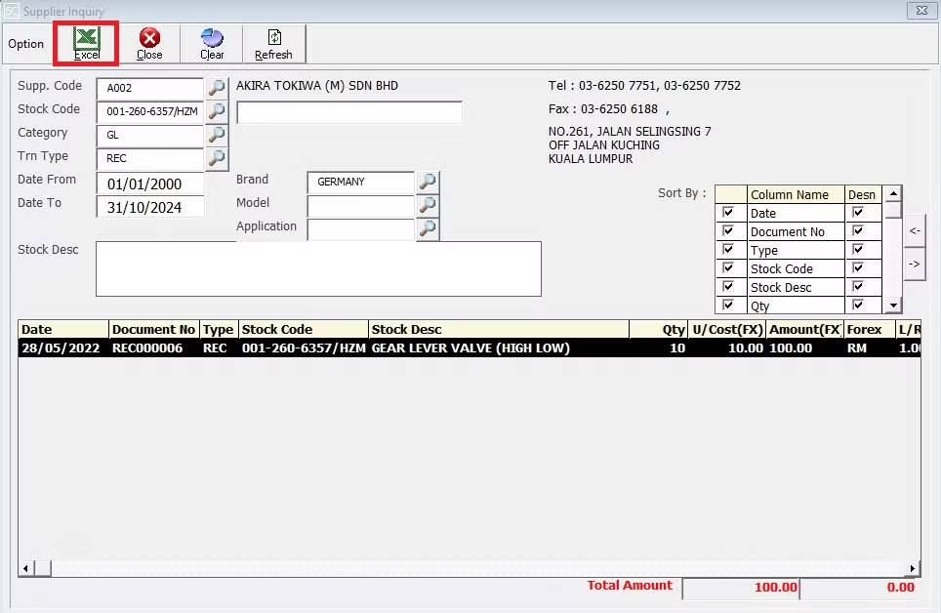The image size is (941, 613).
Task: Click the Total Amount 100.00 box
Action: 741,588
